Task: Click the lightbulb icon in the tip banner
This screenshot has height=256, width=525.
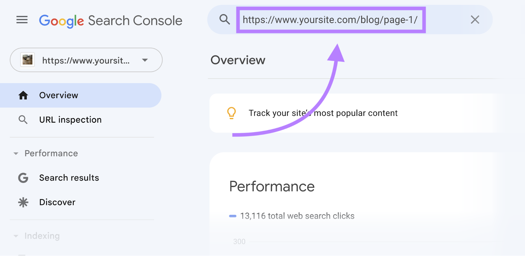Action: 232,113
